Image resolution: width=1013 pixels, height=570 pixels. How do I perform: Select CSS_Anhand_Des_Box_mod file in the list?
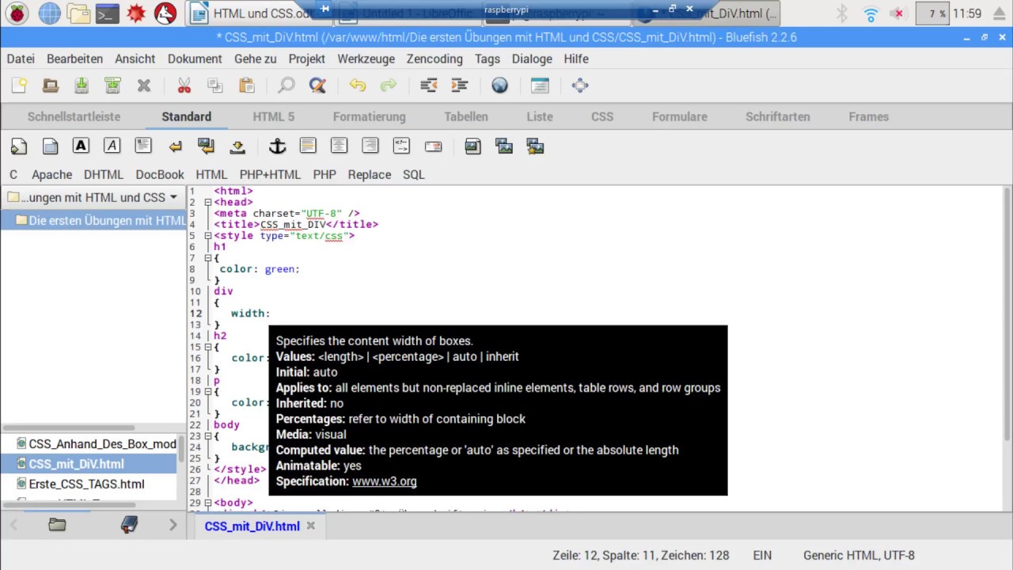(x=89, y=444)
